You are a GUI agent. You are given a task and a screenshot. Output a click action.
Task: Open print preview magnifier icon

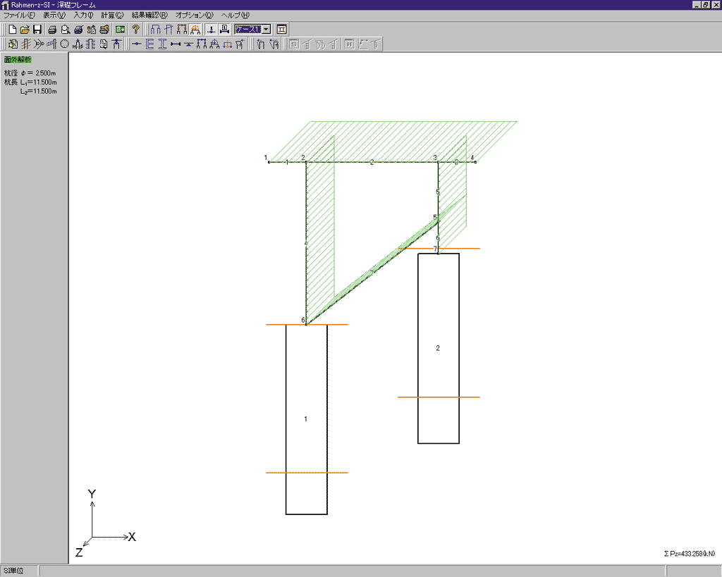coord(65,30)
